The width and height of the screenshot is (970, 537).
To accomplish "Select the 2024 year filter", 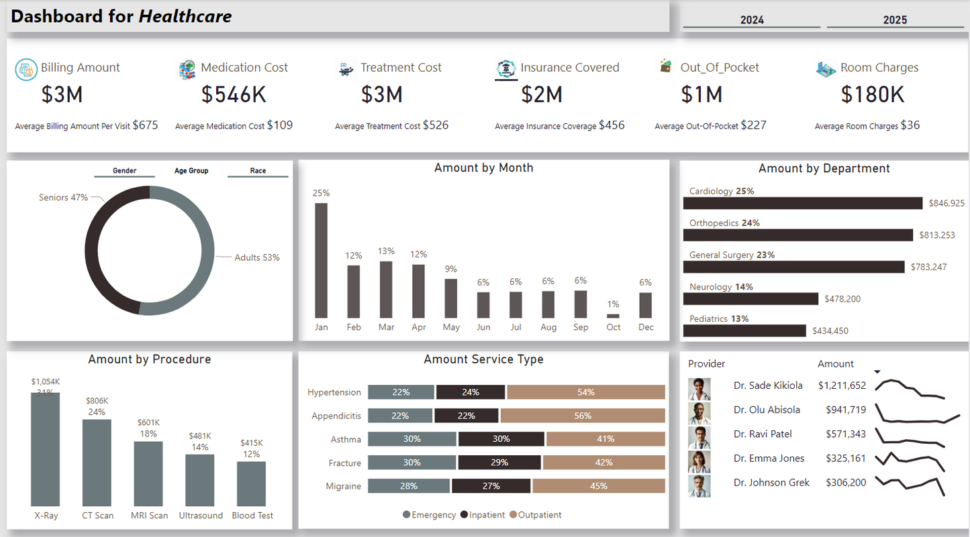I will click(752, 20).
